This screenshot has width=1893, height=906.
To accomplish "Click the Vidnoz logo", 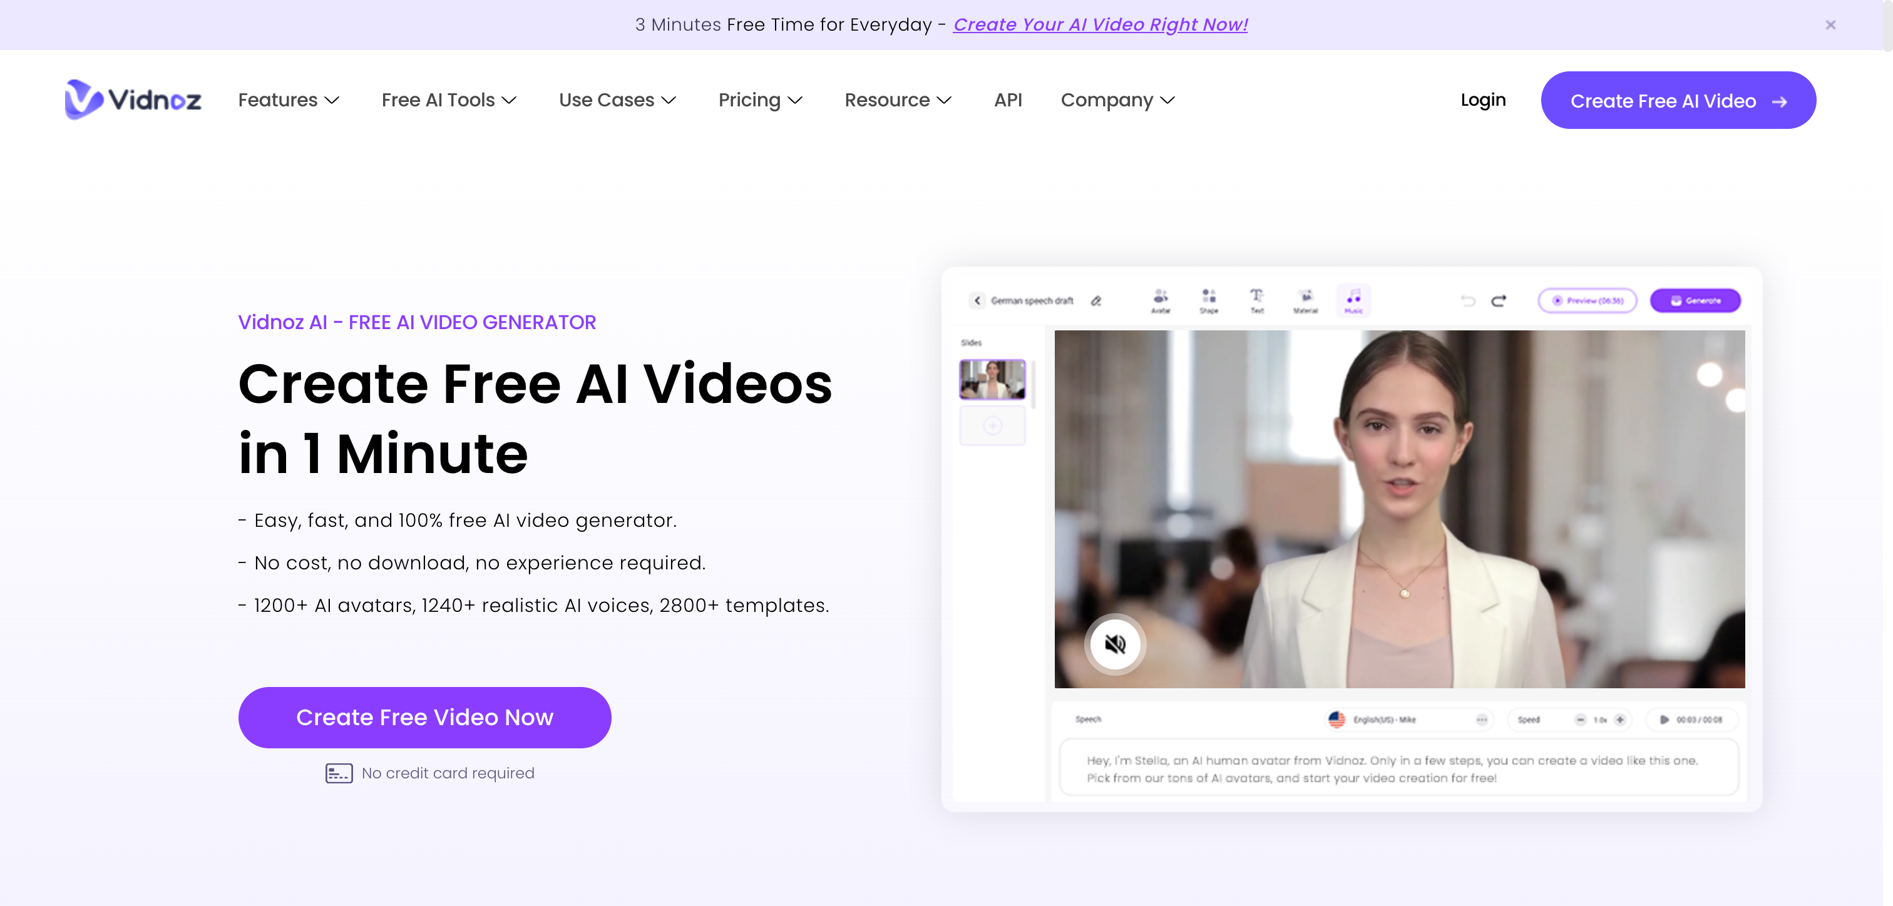I will pos(133,100).
